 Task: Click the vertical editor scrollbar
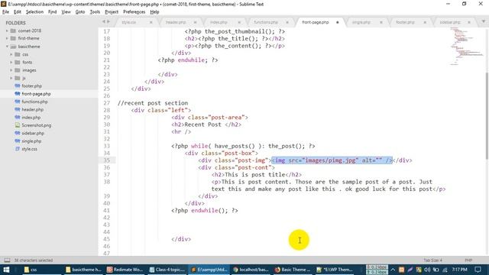[487, 115]
